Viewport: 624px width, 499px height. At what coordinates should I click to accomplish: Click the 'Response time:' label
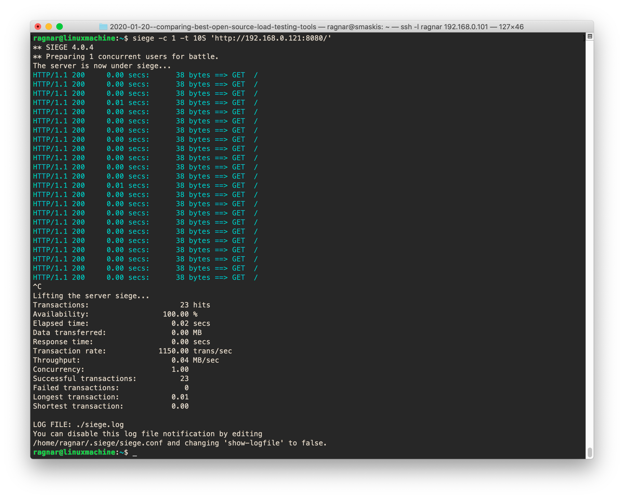63,342
